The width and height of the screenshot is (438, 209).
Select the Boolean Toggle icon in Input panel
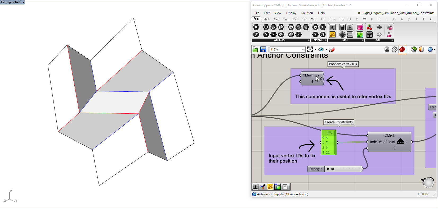point(342,27)
